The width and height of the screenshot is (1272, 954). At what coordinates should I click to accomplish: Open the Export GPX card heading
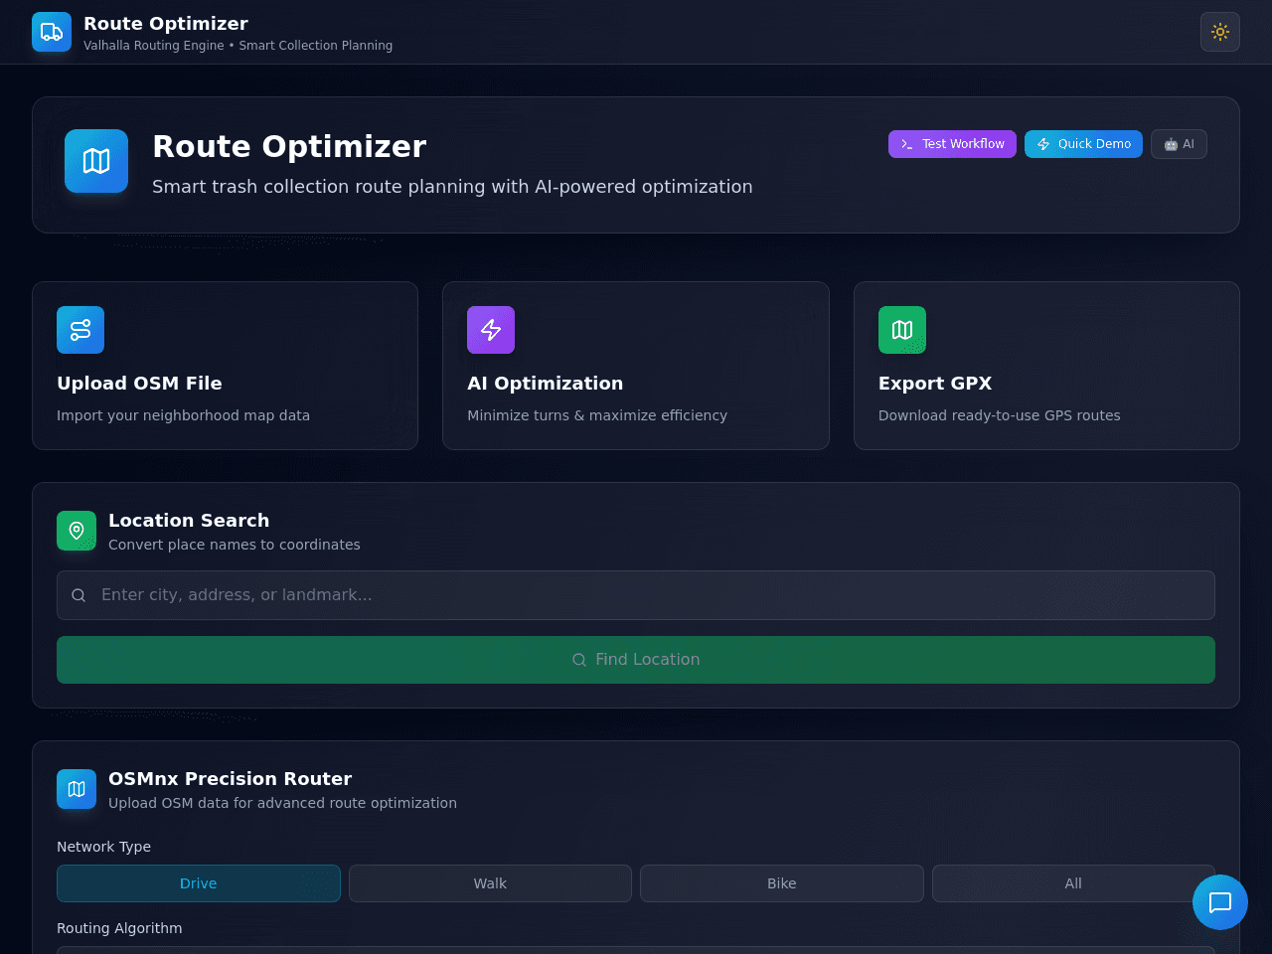pyautogui.click(x=935, y=384)
